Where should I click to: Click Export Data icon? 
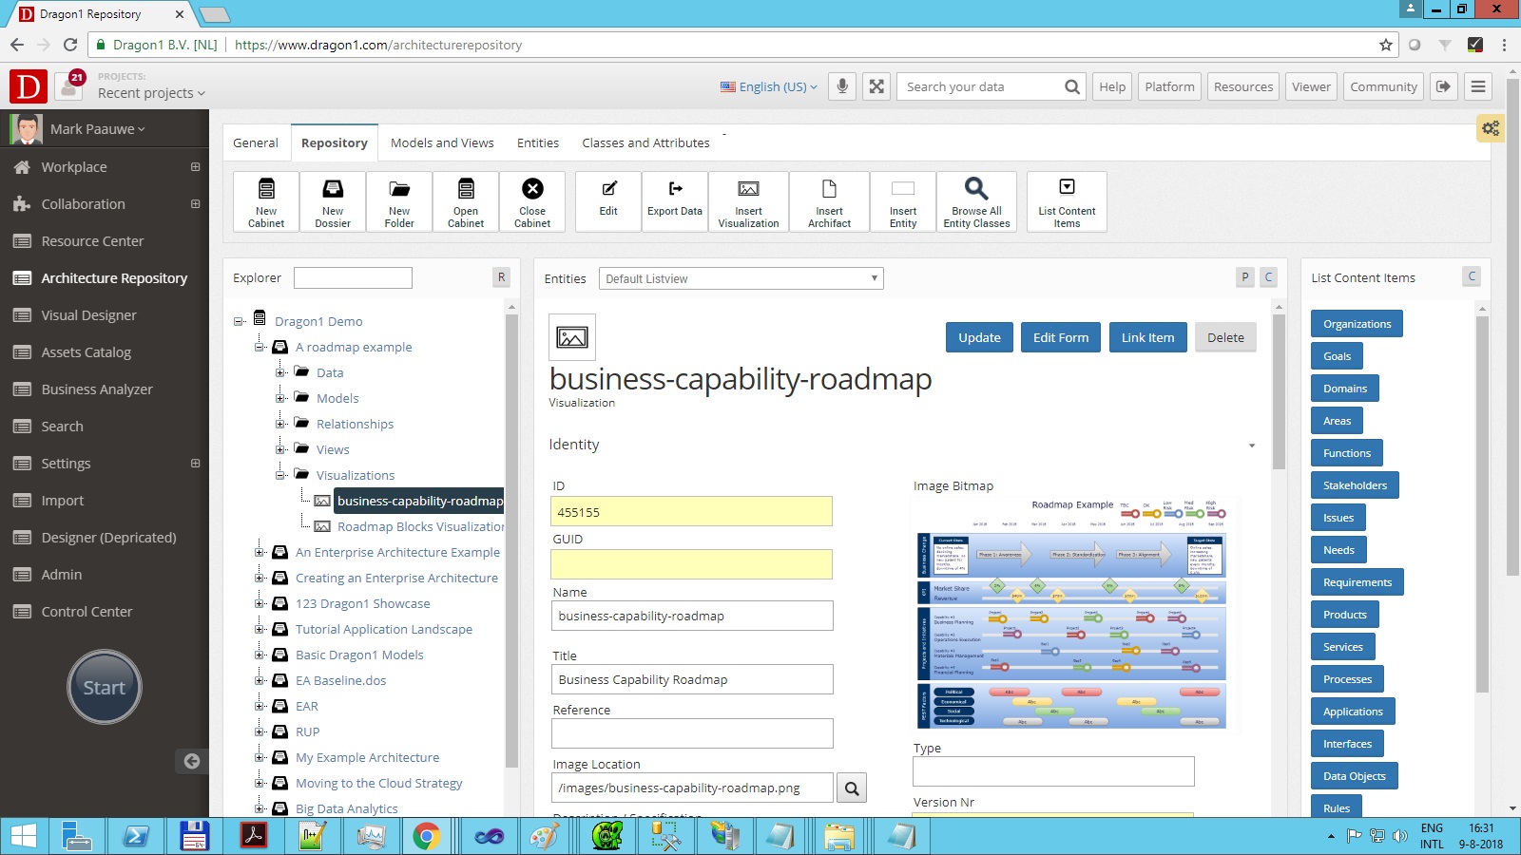675,201
